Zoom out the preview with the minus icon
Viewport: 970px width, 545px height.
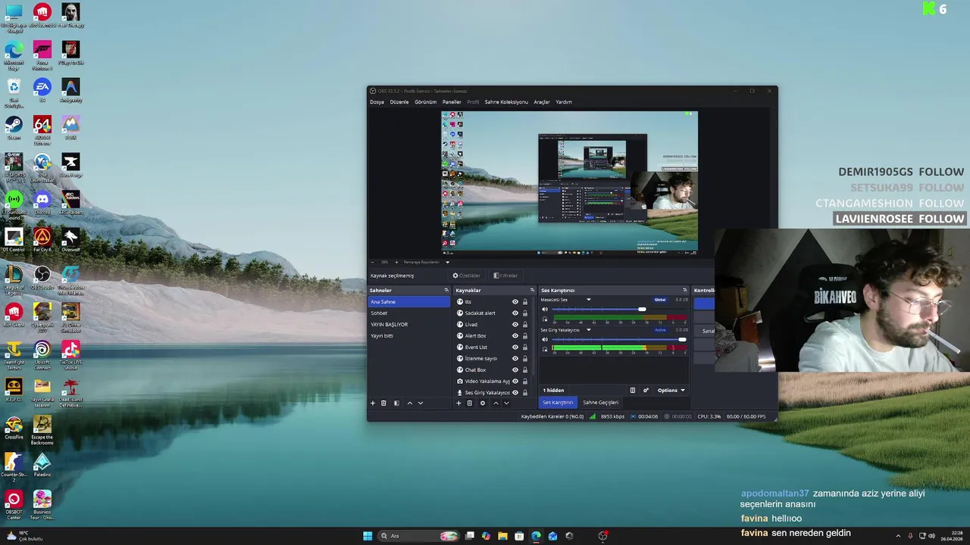372,262
